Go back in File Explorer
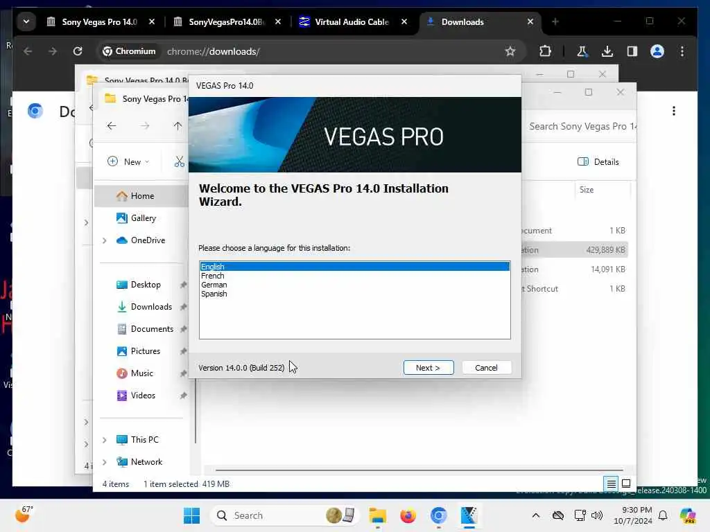Image resolution: width=710 pixels, height=532 pixels. 112,126
